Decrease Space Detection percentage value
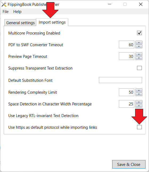Image resolution: width=149 pixels, height=172 pixels. tap(139, 106)
